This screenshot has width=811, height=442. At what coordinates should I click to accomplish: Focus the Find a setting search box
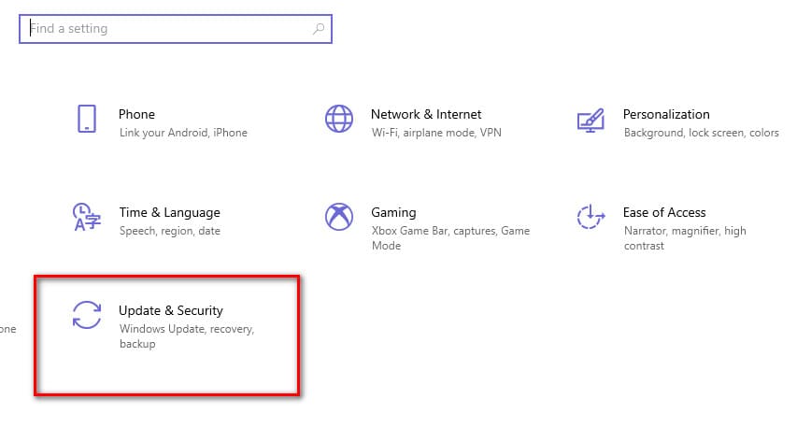point(176,29)
